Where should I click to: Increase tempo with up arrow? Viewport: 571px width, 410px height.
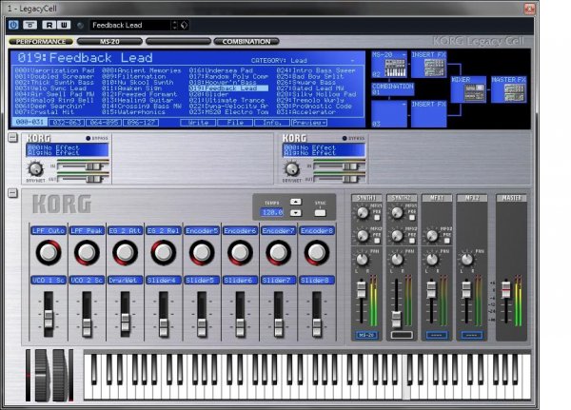pos(296,202)
